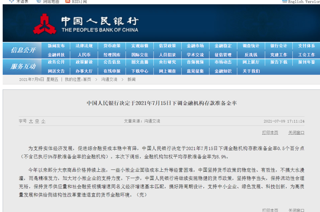
Task: Select 金融稳定 in the navigation
Action: pos(223,46)
